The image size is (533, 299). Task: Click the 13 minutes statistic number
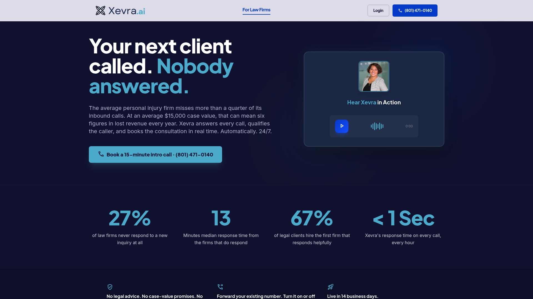pos(221,218)
